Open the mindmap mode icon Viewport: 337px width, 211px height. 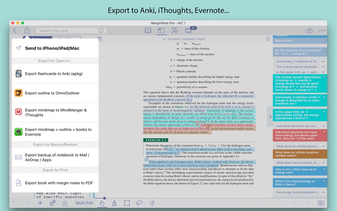click(174, 30)
